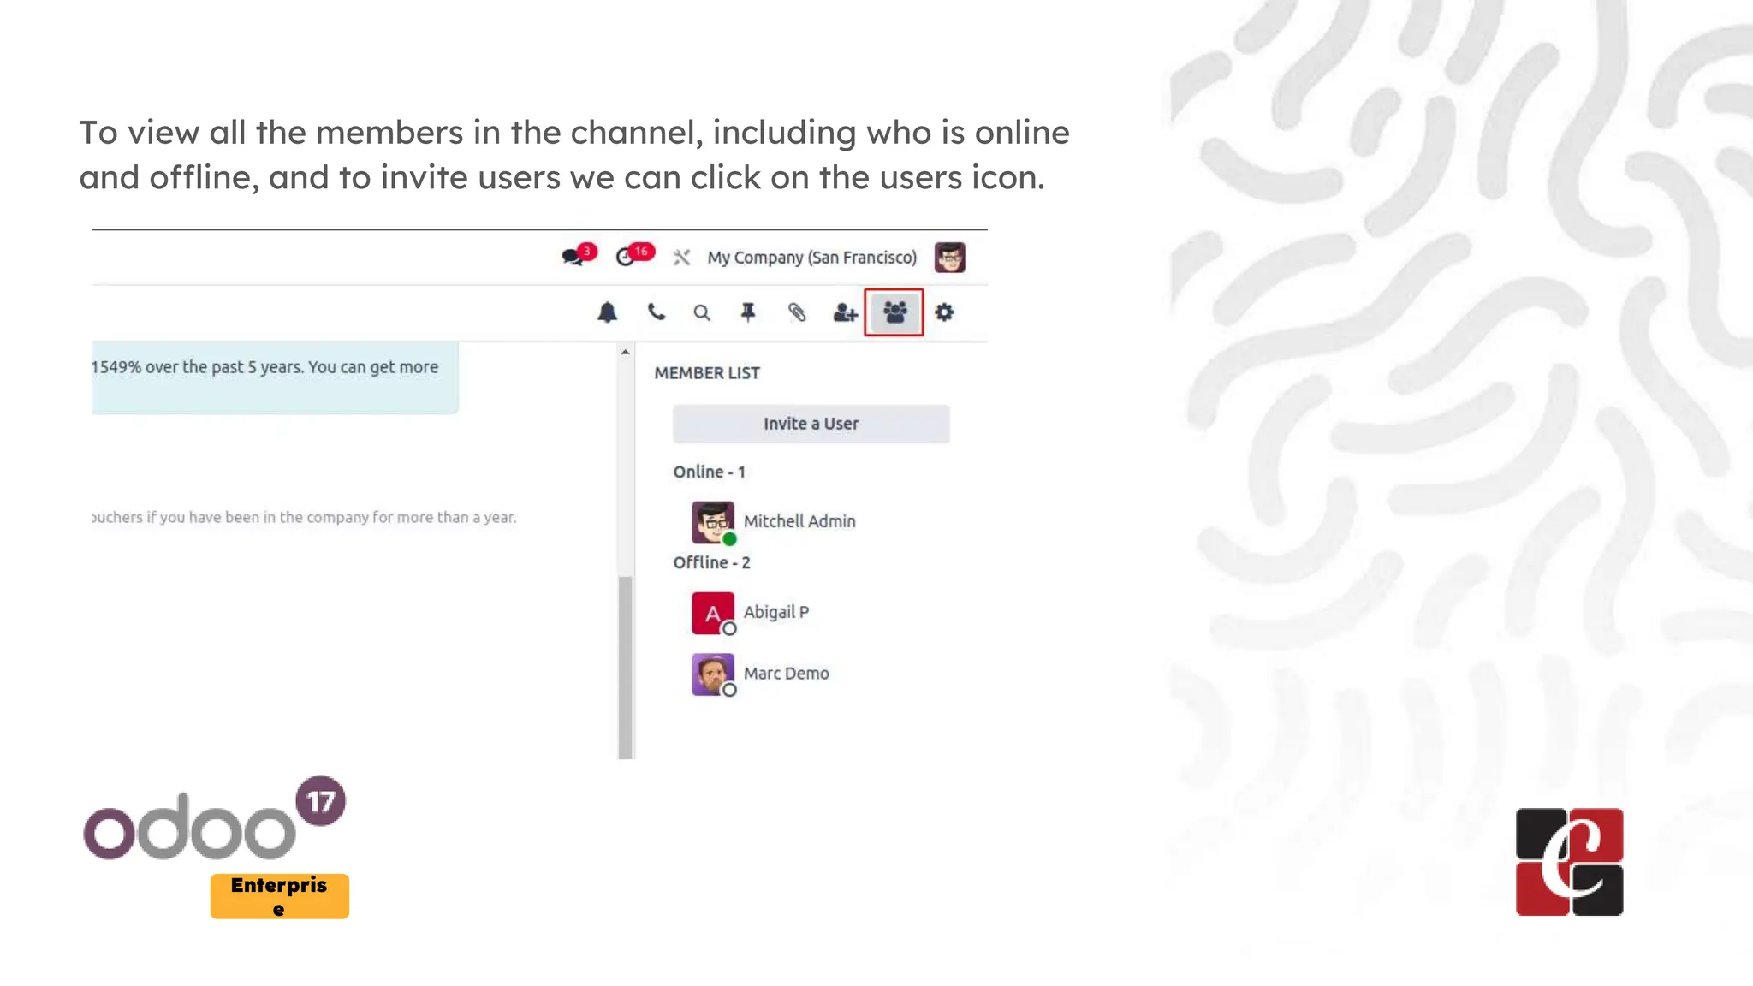Click scrollbar up arrow
Screen dimensions: 1753x986
626,352
